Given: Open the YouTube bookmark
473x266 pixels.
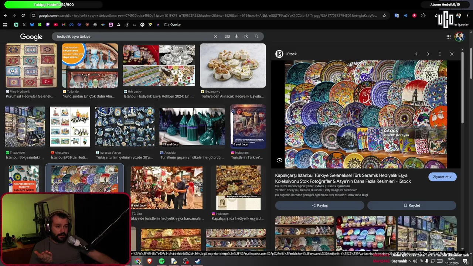Looking at the screenshot, I should point(56,25).
